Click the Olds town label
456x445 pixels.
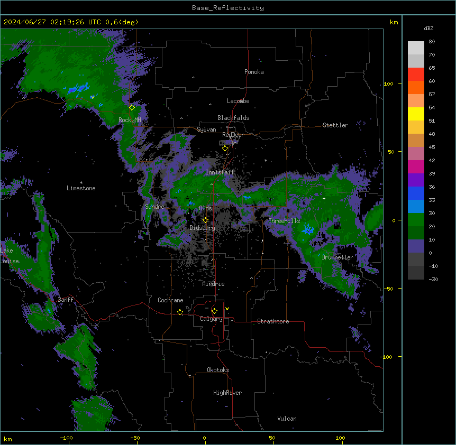[205, 208]
